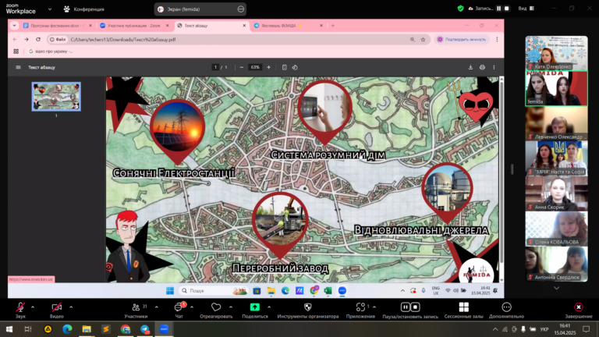Click the green encryption shield icon
The height and width of the screenshot is (337, 599).
tap(460, 9)
